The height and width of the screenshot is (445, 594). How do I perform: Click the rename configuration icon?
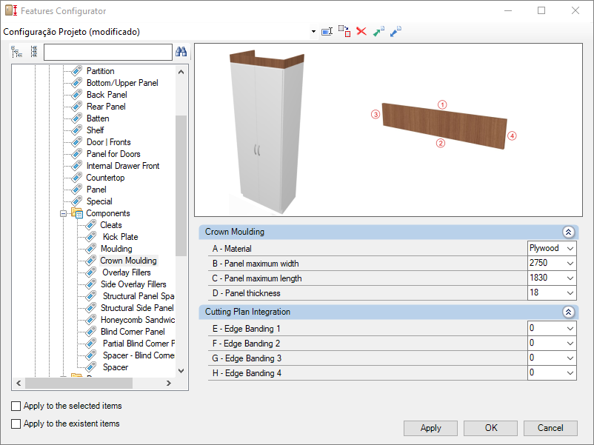click(x=327, y=31)
